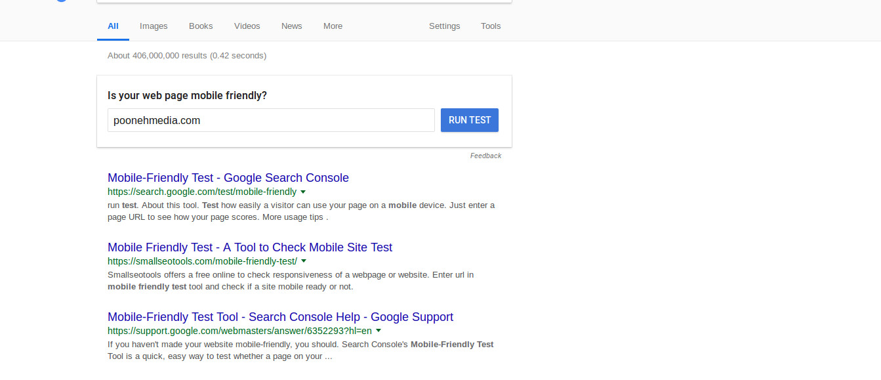Click the RUN TEST button

470,120
